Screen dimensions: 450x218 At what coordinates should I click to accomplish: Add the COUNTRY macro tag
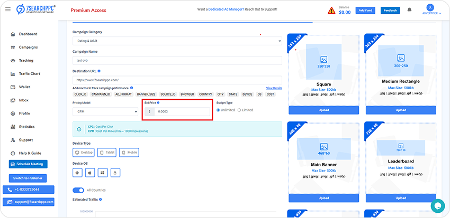click(205, 94)
